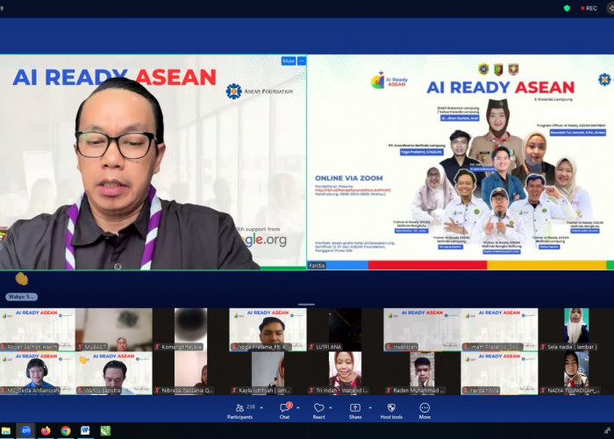Click the green encryption shield icon
Image resolution: width=614 pixels, height=439 pixels.
[567, 8]
